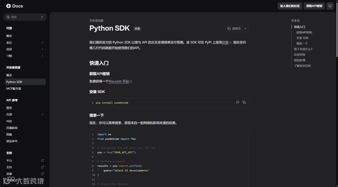Copy the pip install youdotcom command
The width and height of the screenshot is (338, 187).
[x=244, y=103]
